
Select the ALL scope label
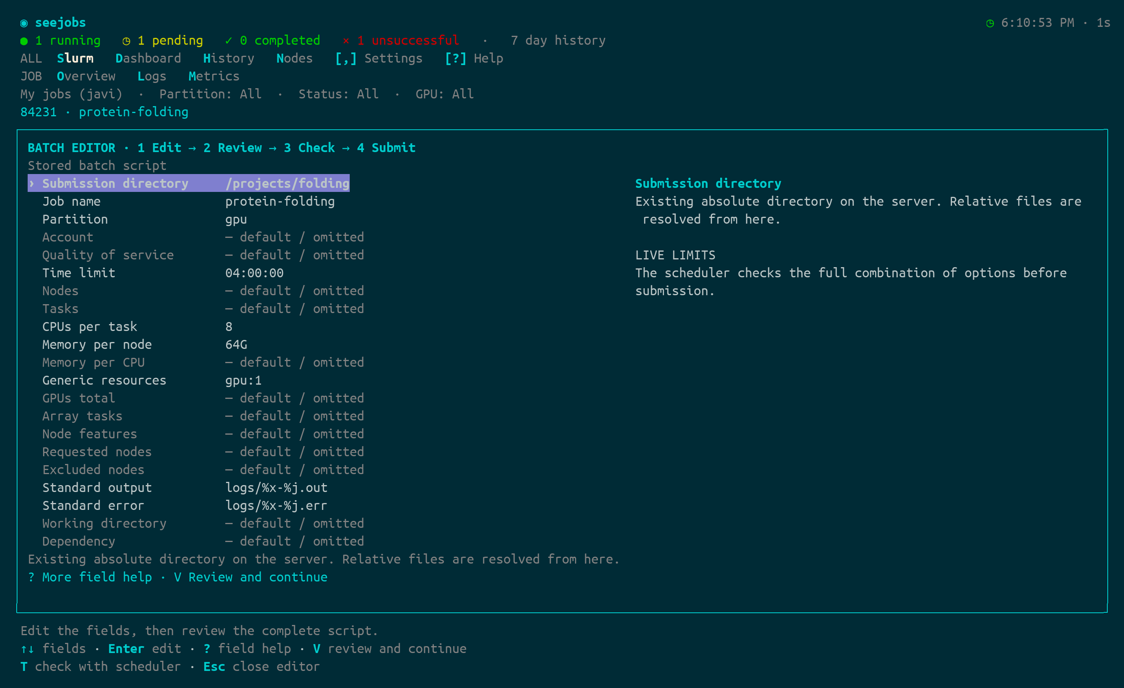tap(31, 59)
